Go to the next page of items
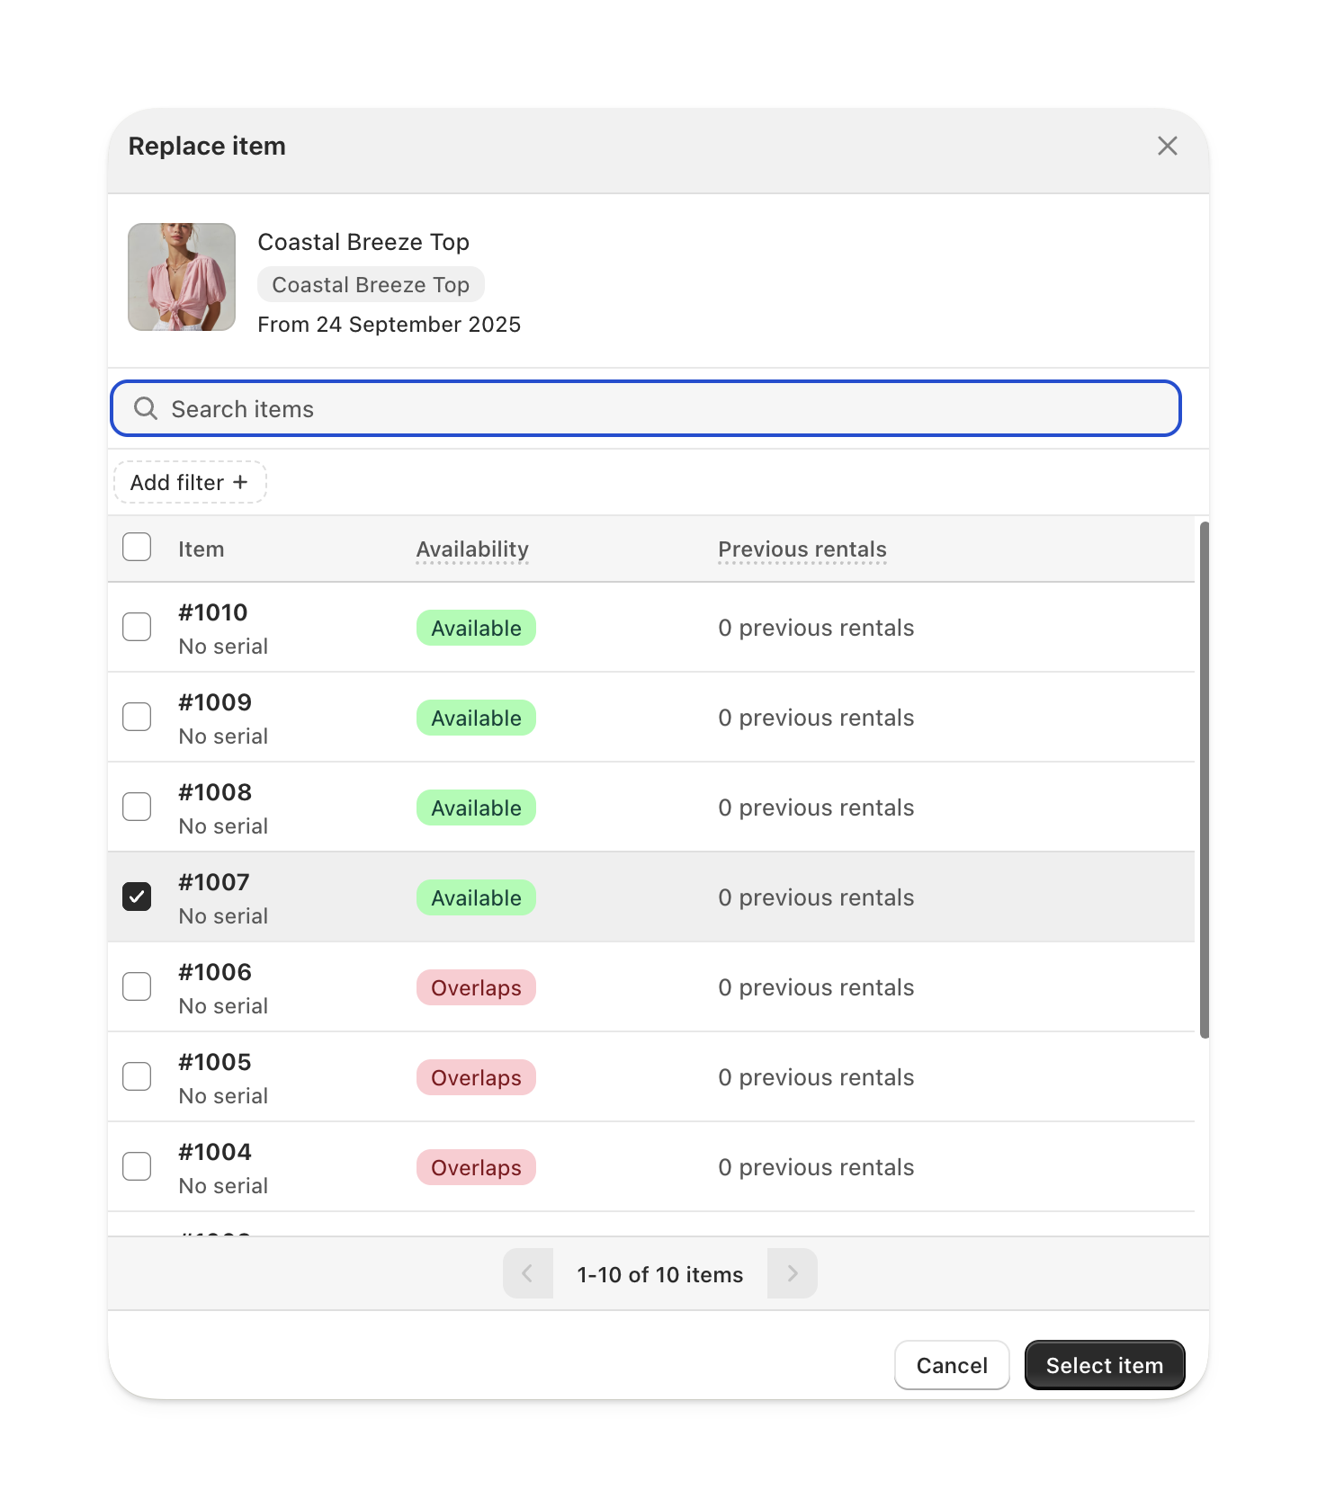Viewport: 1317px width, 1508px height. [793, 1273]
